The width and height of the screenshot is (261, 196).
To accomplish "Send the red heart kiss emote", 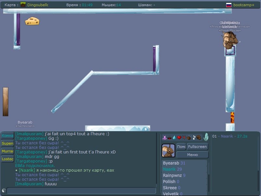I will (179, 137).
